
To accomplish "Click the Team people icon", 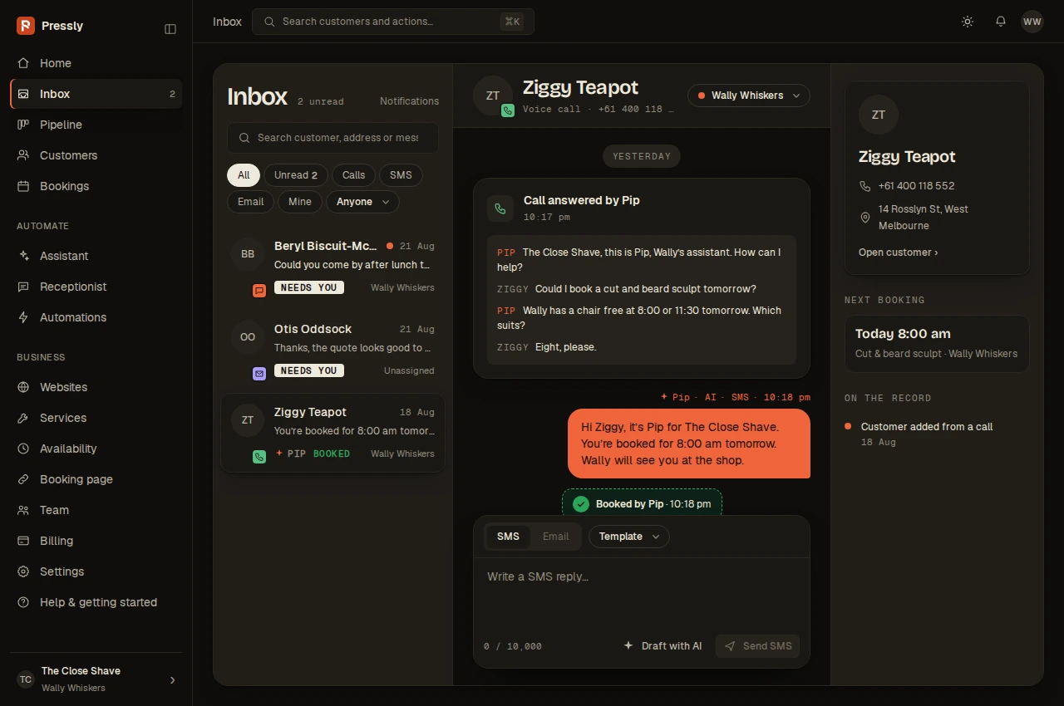I will point(23,510).
